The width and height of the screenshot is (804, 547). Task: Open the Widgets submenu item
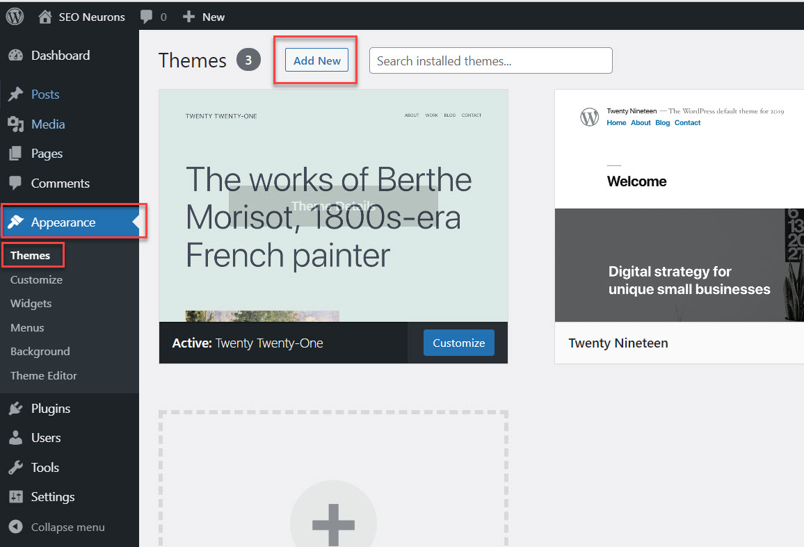[31, 304]
